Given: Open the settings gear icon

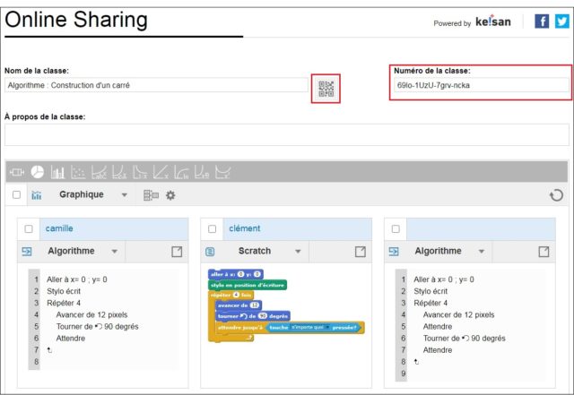Looking at the screenshot, I should (x=170, y=195).
